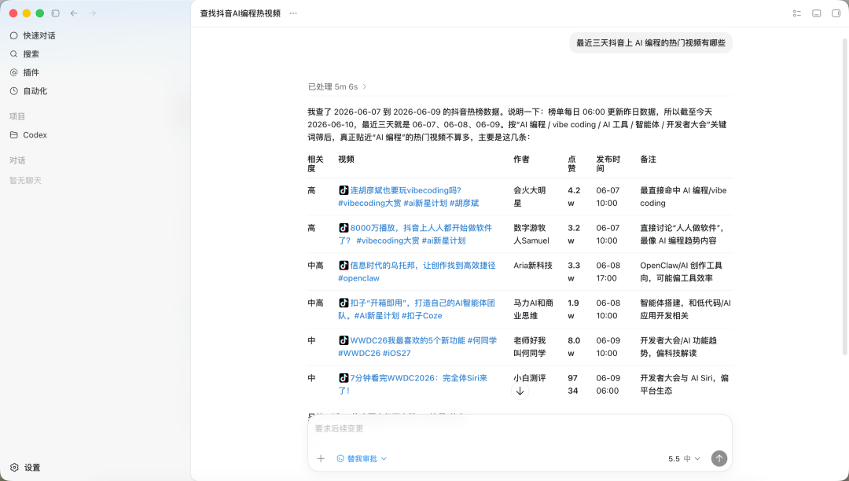Image resolution: width=849 pixels, height=481 pixels.
Task: Click the likes cell 8.0 w
Action: [x=574, y=347]
